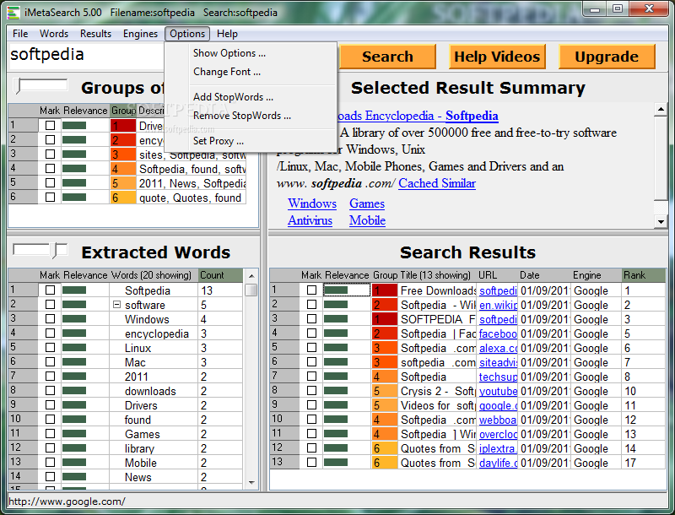
Task: Mark search result row 8 Crysis checkbox
Action: point(311,391)
